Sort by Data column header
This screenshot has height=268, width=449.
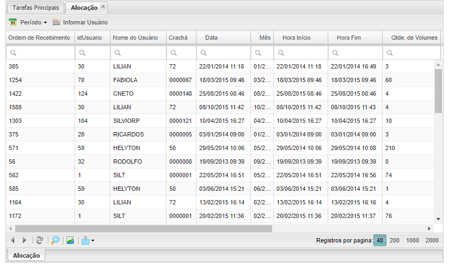(223, 38)
